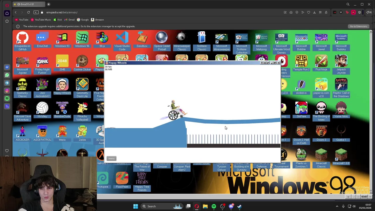This screenshot has width=375, height=211.
Task: Open Instagram in the browser sidebar
Action: [x=7, y=91]
